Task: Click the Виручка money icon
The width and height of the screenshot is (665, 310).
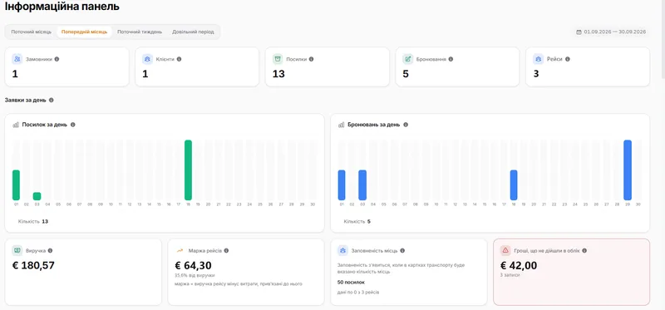Action: point(17,251)
